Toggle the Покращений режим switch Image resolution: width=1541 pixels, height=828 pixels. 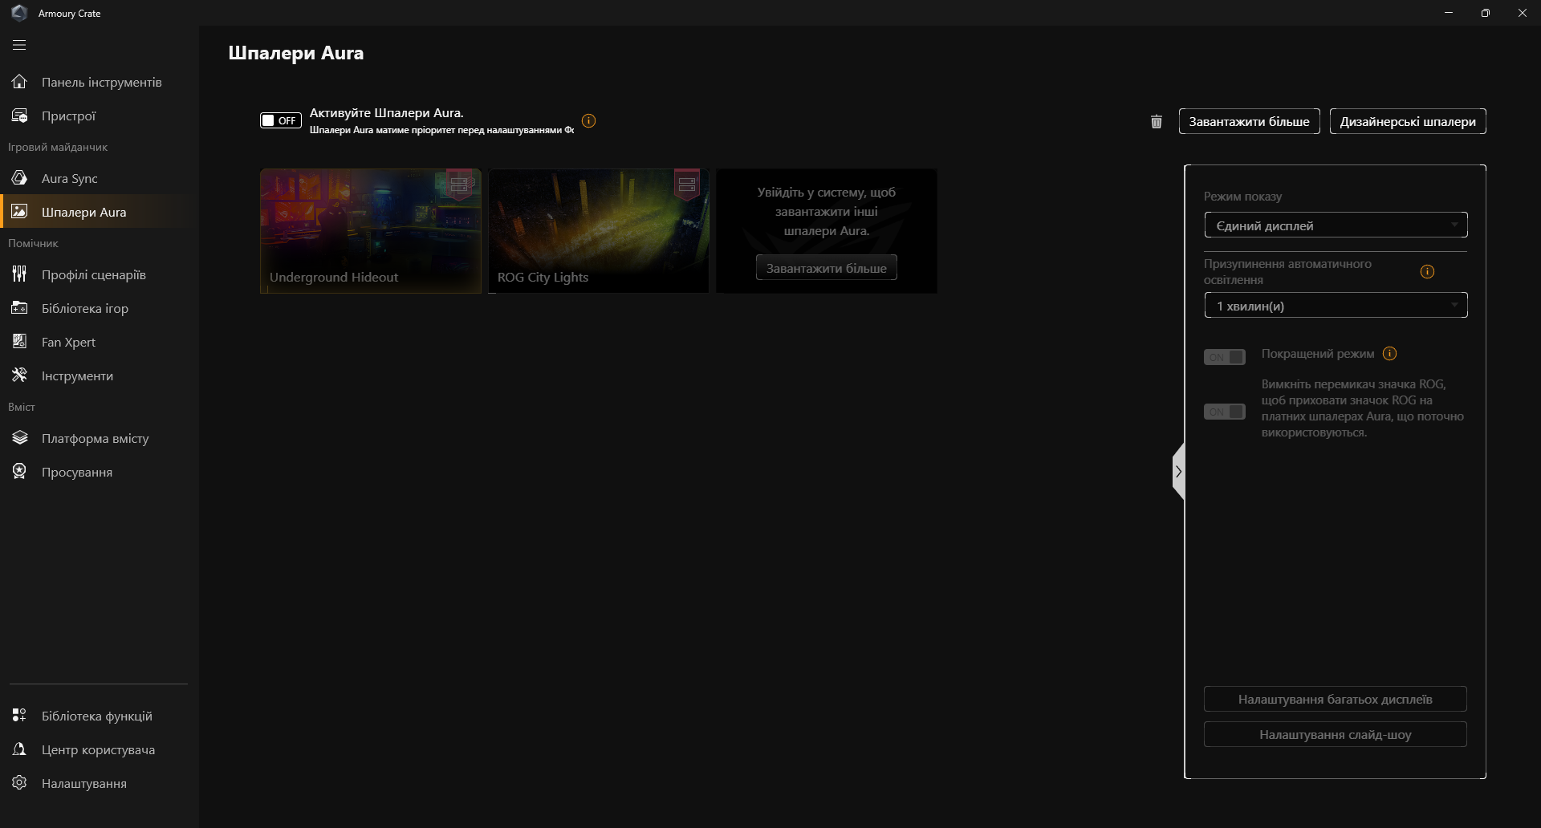pyautogui.click(x=1225, y=357)
